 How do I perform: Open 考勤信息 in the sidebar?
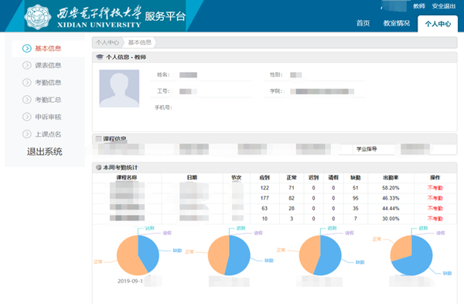click(48, 82)
